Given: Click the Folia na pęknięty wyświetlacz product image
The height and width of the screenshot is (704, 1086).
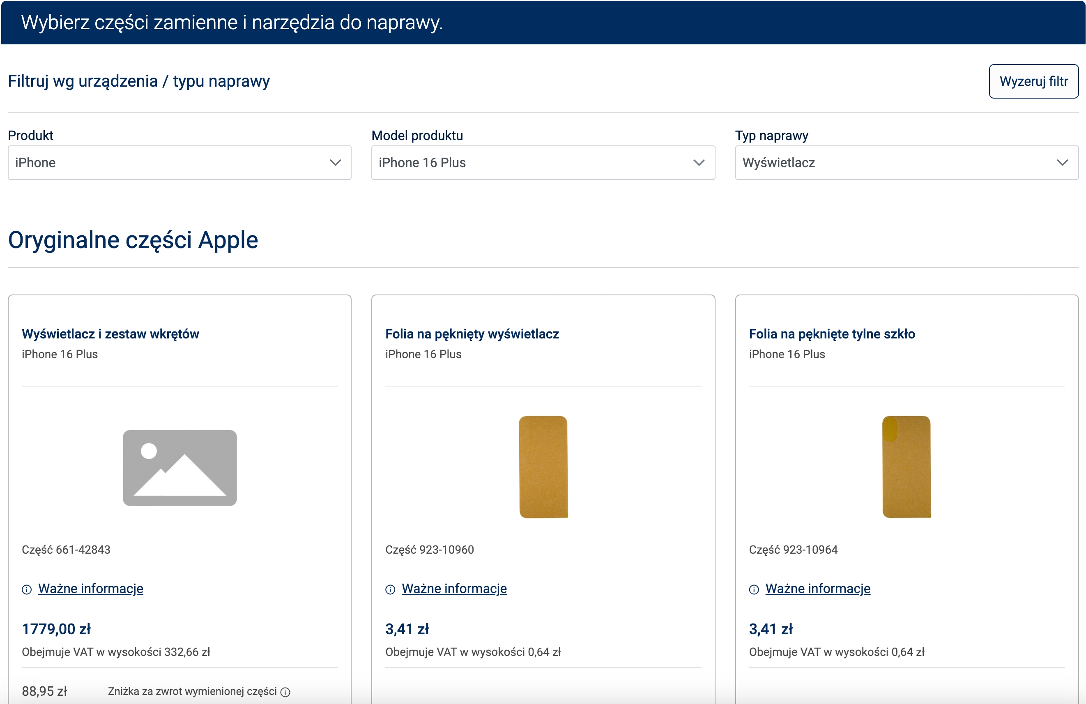Looking at the screenshot, I should (x=543, y=467).
